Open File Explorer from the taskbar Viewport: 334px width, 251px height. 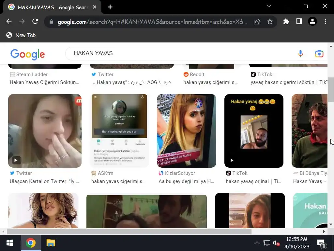point(51,243)
